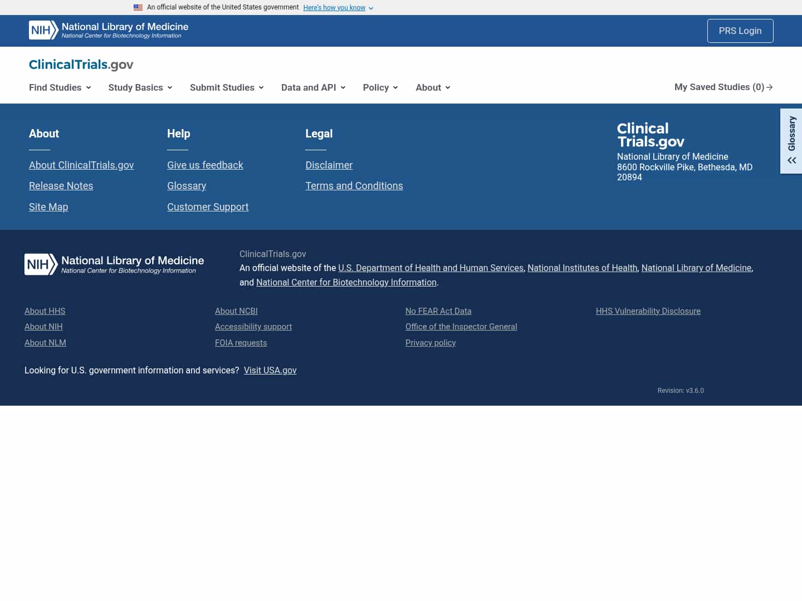The height and width of the screenshot is (601, 802).
Task: Open the Glossary link under Help
Action: pos(187,186)
